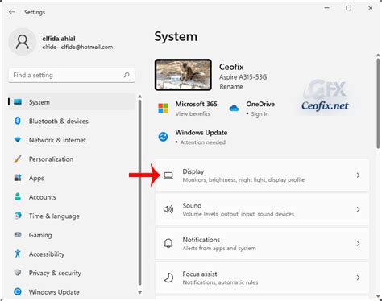Screen dimensions: 382x301
Task: Click the Focus assist moon icon
Action: tap(168, 278)
